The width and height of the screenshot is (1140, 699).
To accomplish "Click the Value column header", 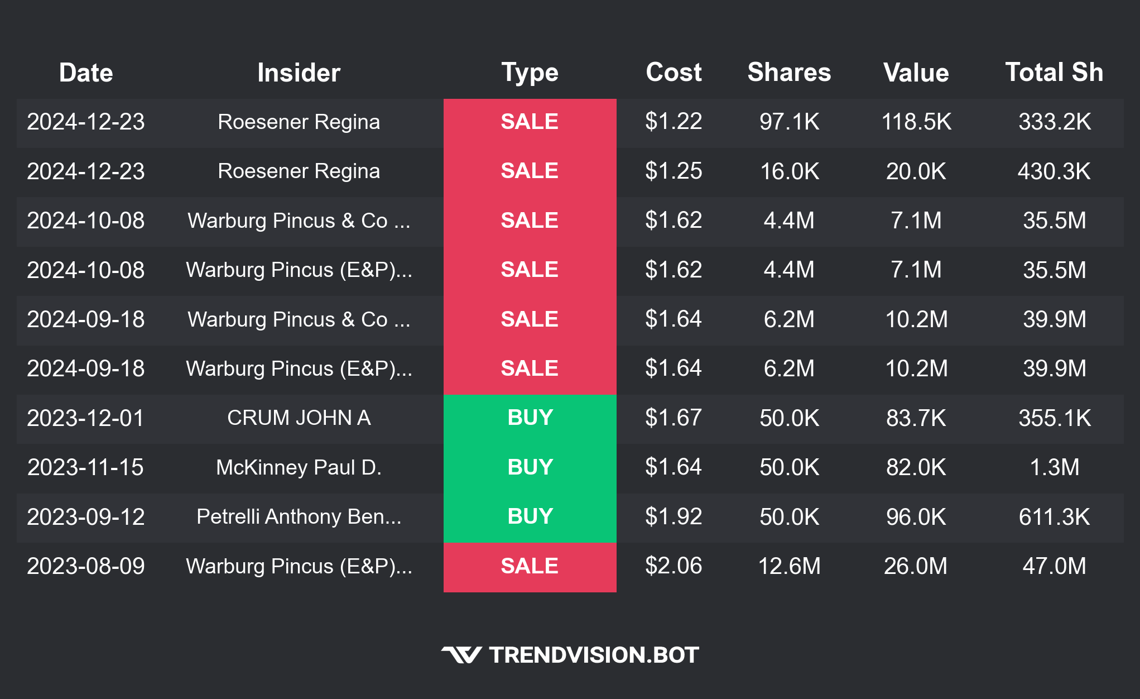I will pos(916,73).
